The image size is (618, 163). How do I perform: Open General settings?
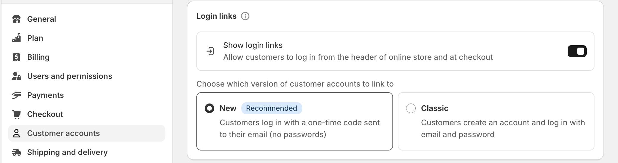[41, 19]
